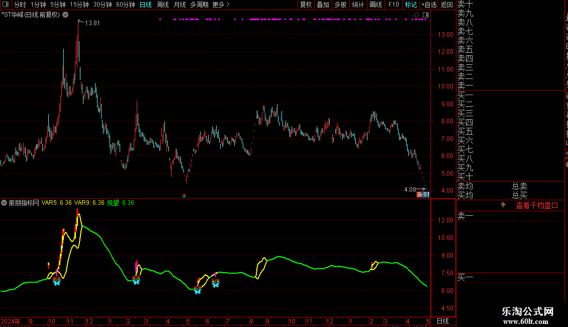Switch to 5分钟 period
Screen dimensions: 568x327
point(58,5)
